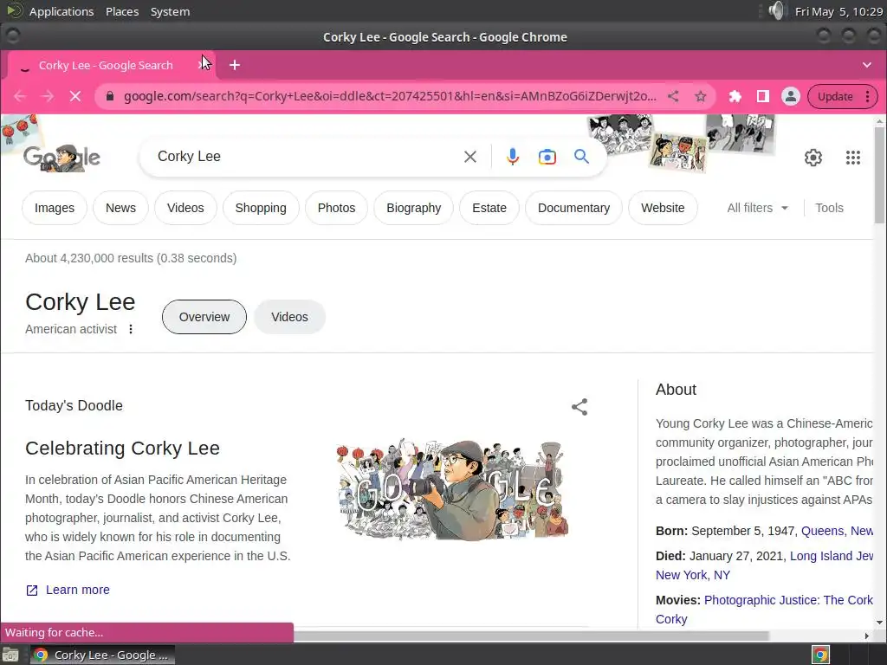Select Chrome window in taskbar
This screenshot has width=887, height=665.
(x=102, y=655)
